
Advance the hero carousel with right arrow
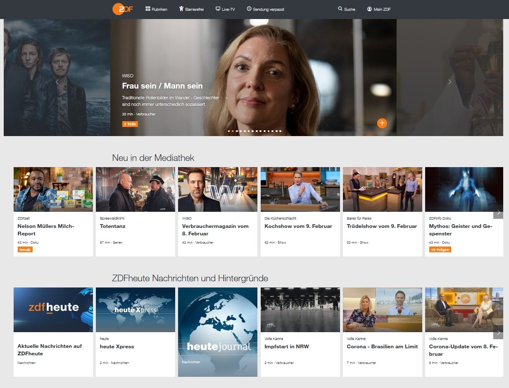click(x=450, y=81)
